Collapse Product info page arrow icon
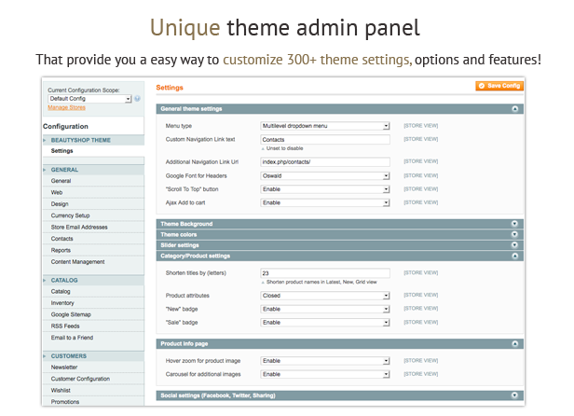 point(515,344)
